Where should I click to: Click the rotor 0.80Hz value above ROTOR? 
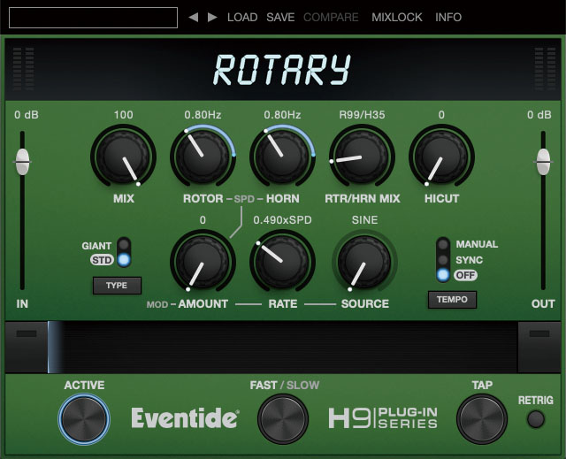tap(203, 115)
